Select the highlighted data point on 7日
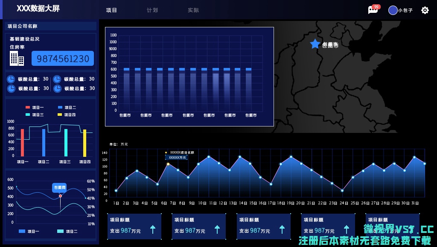The image size is (437, 247). [x=168, y=164]
